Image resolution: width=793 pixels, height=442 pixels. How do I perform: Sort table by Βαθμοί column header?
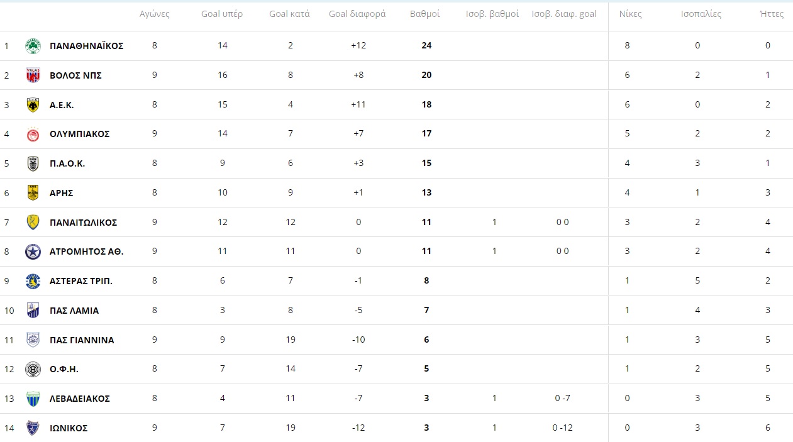[425, 14]
